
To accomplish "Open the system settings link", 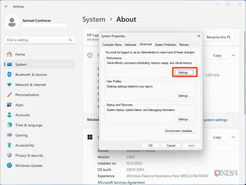I will pos(215,120).
